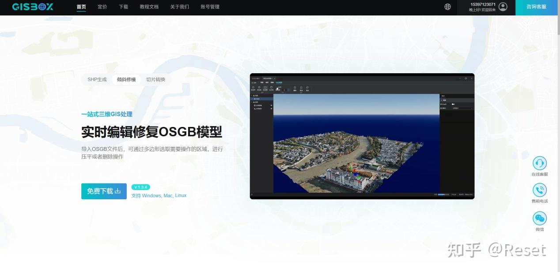
Task: Switch to the 切片转换 tab
Action: [x=155, y=79]
